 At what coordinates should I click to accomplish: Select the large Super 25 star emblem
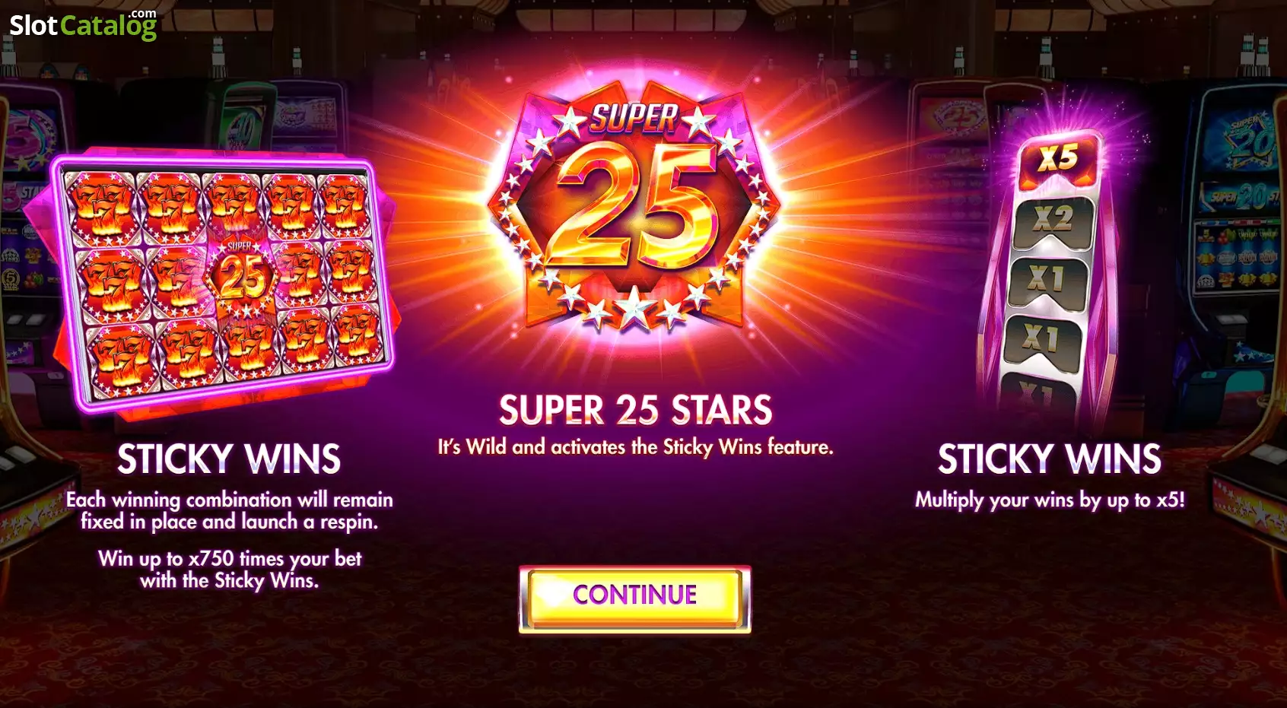point(634,207)
